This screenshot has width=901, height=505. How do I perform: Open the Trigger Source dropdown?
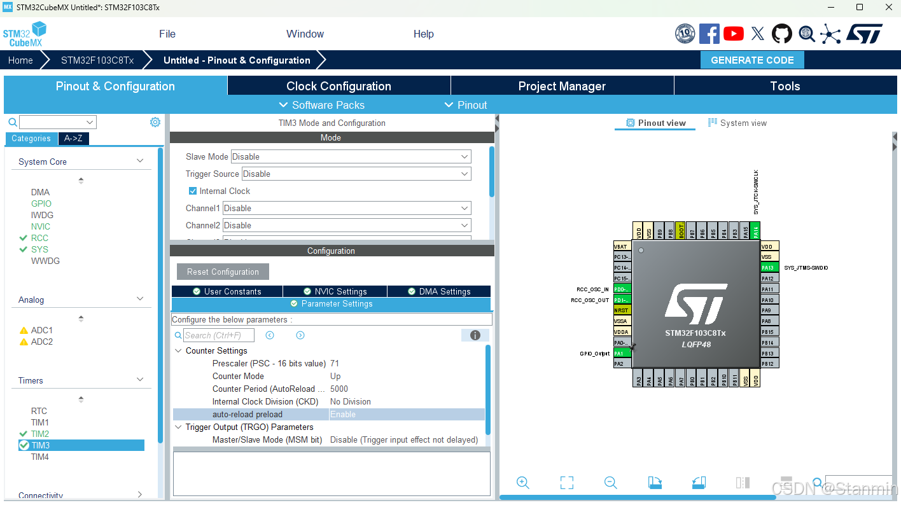(356, 174)
